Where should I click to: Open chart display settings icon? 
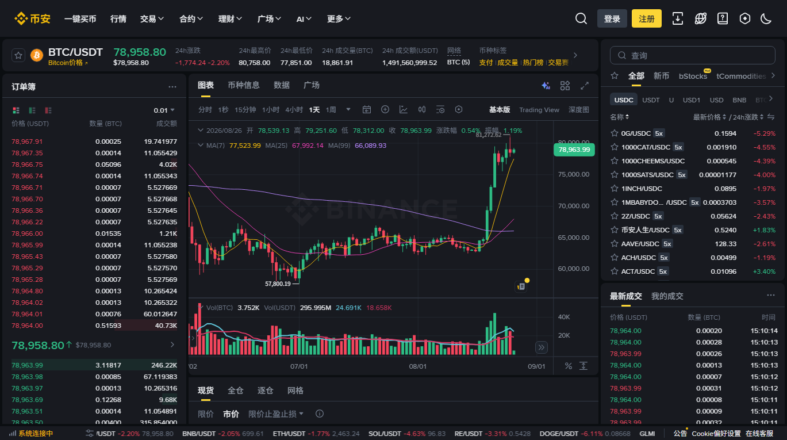click(x=440, y=109)
